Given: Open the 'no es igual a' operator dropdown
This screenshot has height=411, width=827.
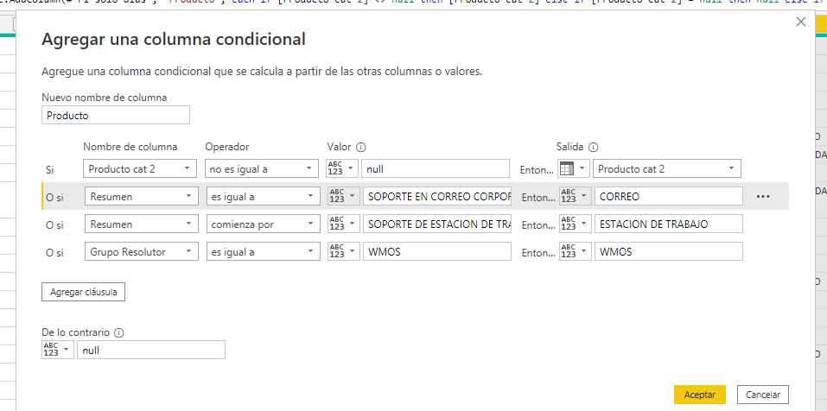Looking at the screenshot, I should click(x=262, y=168).
